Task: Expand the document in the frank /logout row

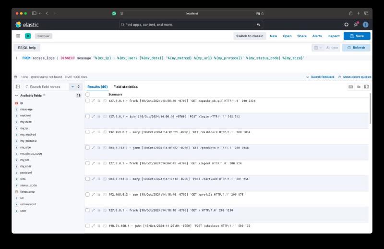Action: (x=93, y=163)
